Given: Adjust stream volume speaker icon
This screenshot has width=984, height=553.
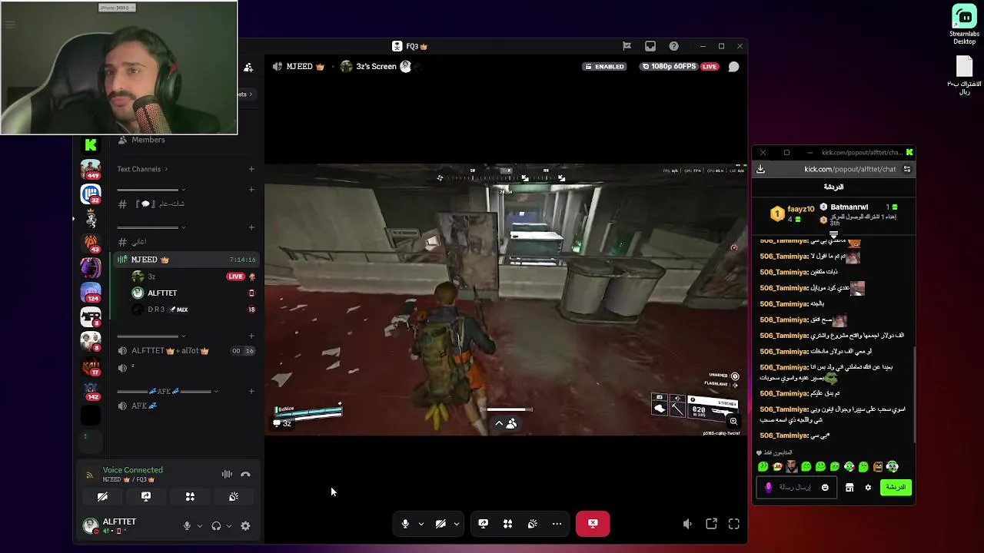Looking at the screenshot, I should point(687,524).
